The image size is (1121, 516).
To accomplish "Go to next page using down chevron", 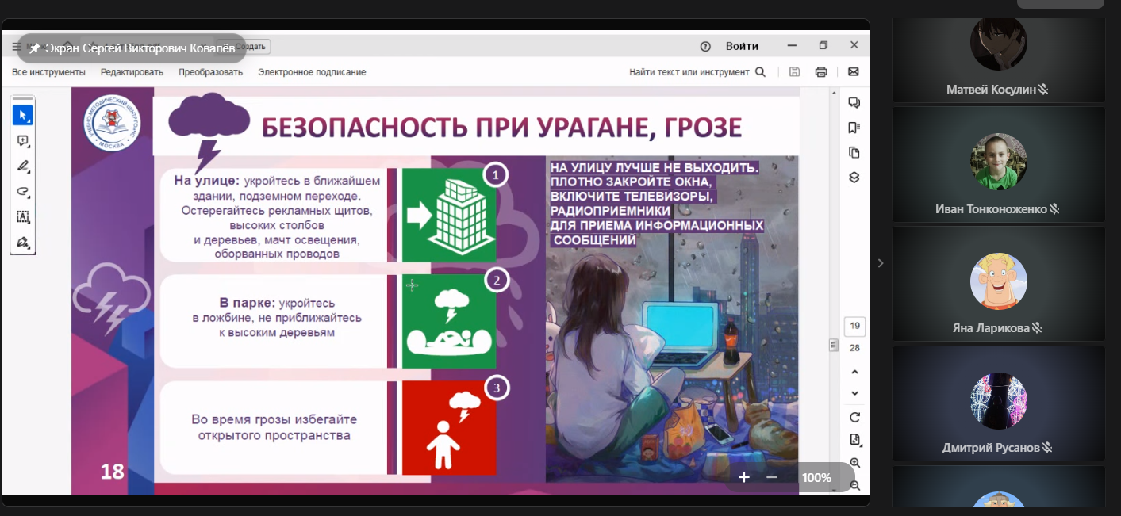I will pos(854,393).
